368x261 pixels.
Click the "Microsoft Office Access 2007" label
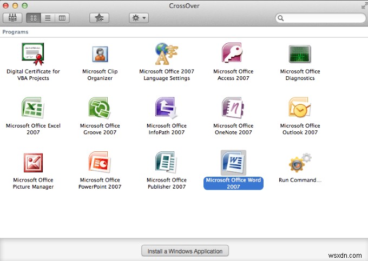[x=233, y=75]
